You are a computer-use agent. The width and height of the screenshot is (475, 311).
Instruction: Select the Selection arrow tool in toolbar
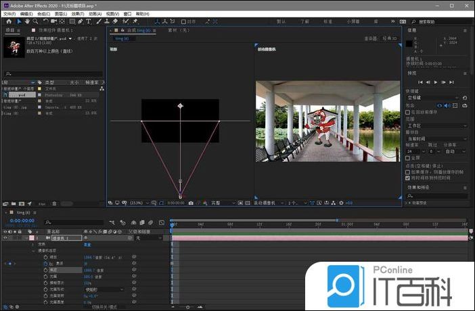tap(18, 21)
